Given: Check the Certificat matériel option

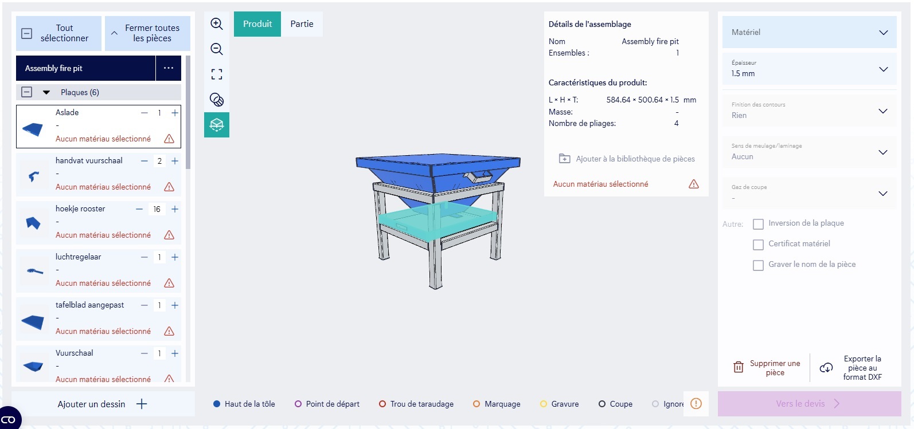Looking at the screenshot, I should pos(758,245).
